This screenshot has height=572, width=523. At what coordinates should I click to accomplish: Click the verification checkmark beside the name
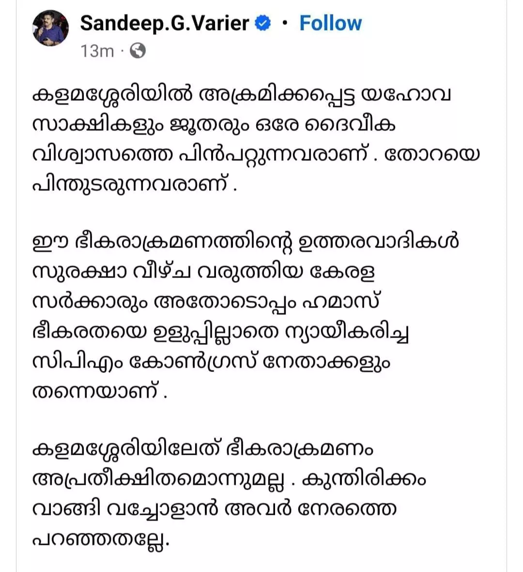[262, 22]
